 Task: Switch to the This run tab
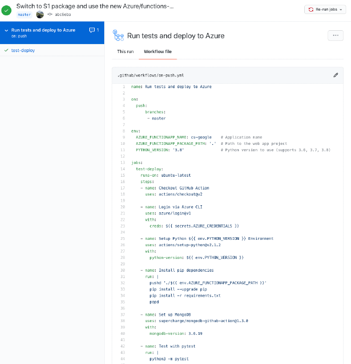pyautogui.click(x=126, y=51)
